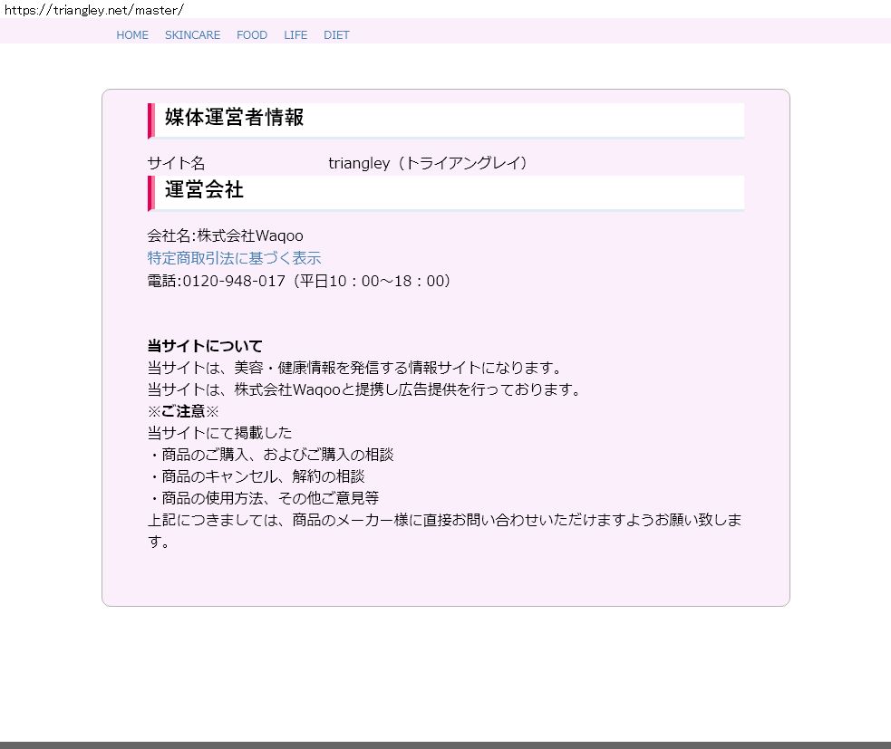Click the 会社名:株式会社Waqoo line

tap(225, 235)
